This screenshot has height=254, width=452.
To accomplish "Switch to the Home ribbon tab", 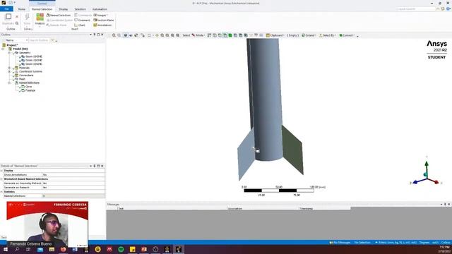I will click(x=22, y=9).
